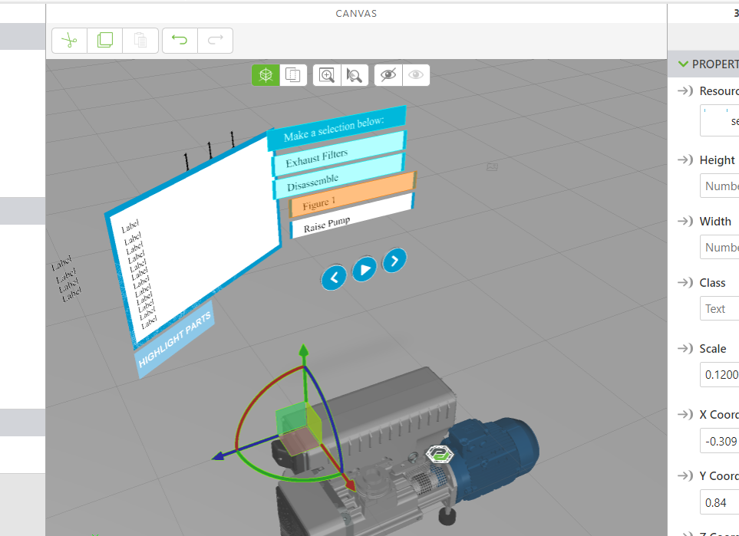Screen dimensions: 739x536
Task: Click the Cut scissors icon
Action: pyautogui.click(x=69, y=41)
